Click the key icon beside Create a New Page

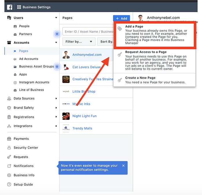click(120, 80)
